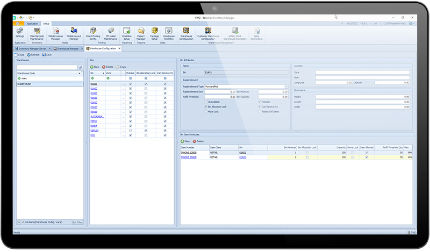Click Copy in the Bins toolbar
Viewport: 430px width, 252px height.
tap(121, 67)
